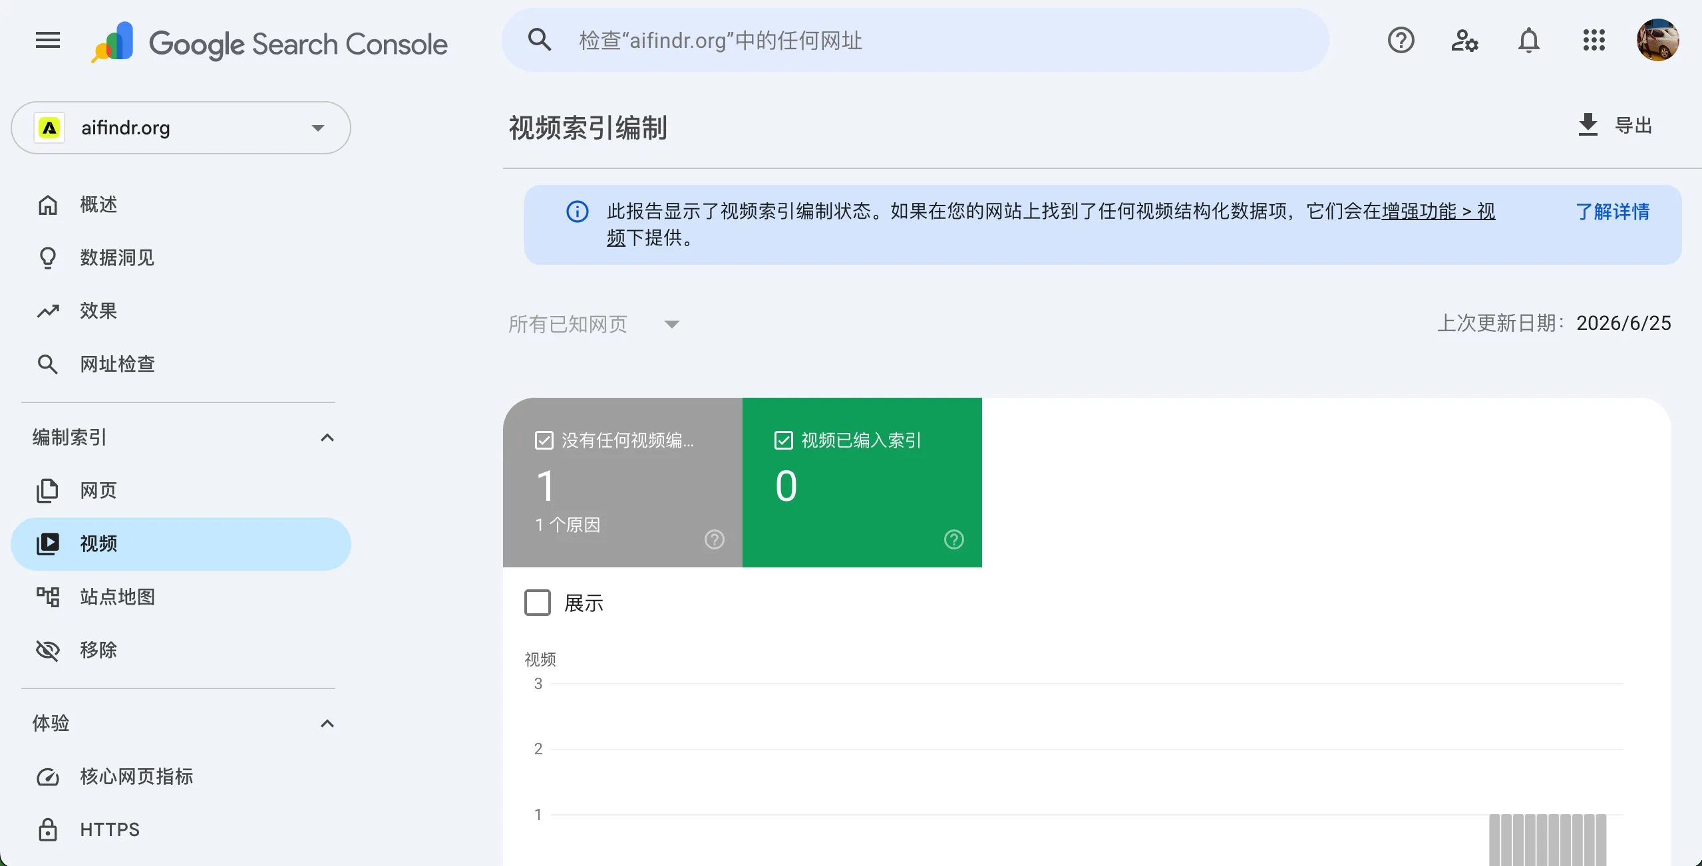
Task: Enable the 展示 impressions checkbox
Action: pyautogui.click(x=537, y=603)
